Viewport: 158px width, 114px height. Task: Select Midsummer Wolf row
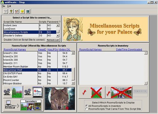click(x=37, y=70)
